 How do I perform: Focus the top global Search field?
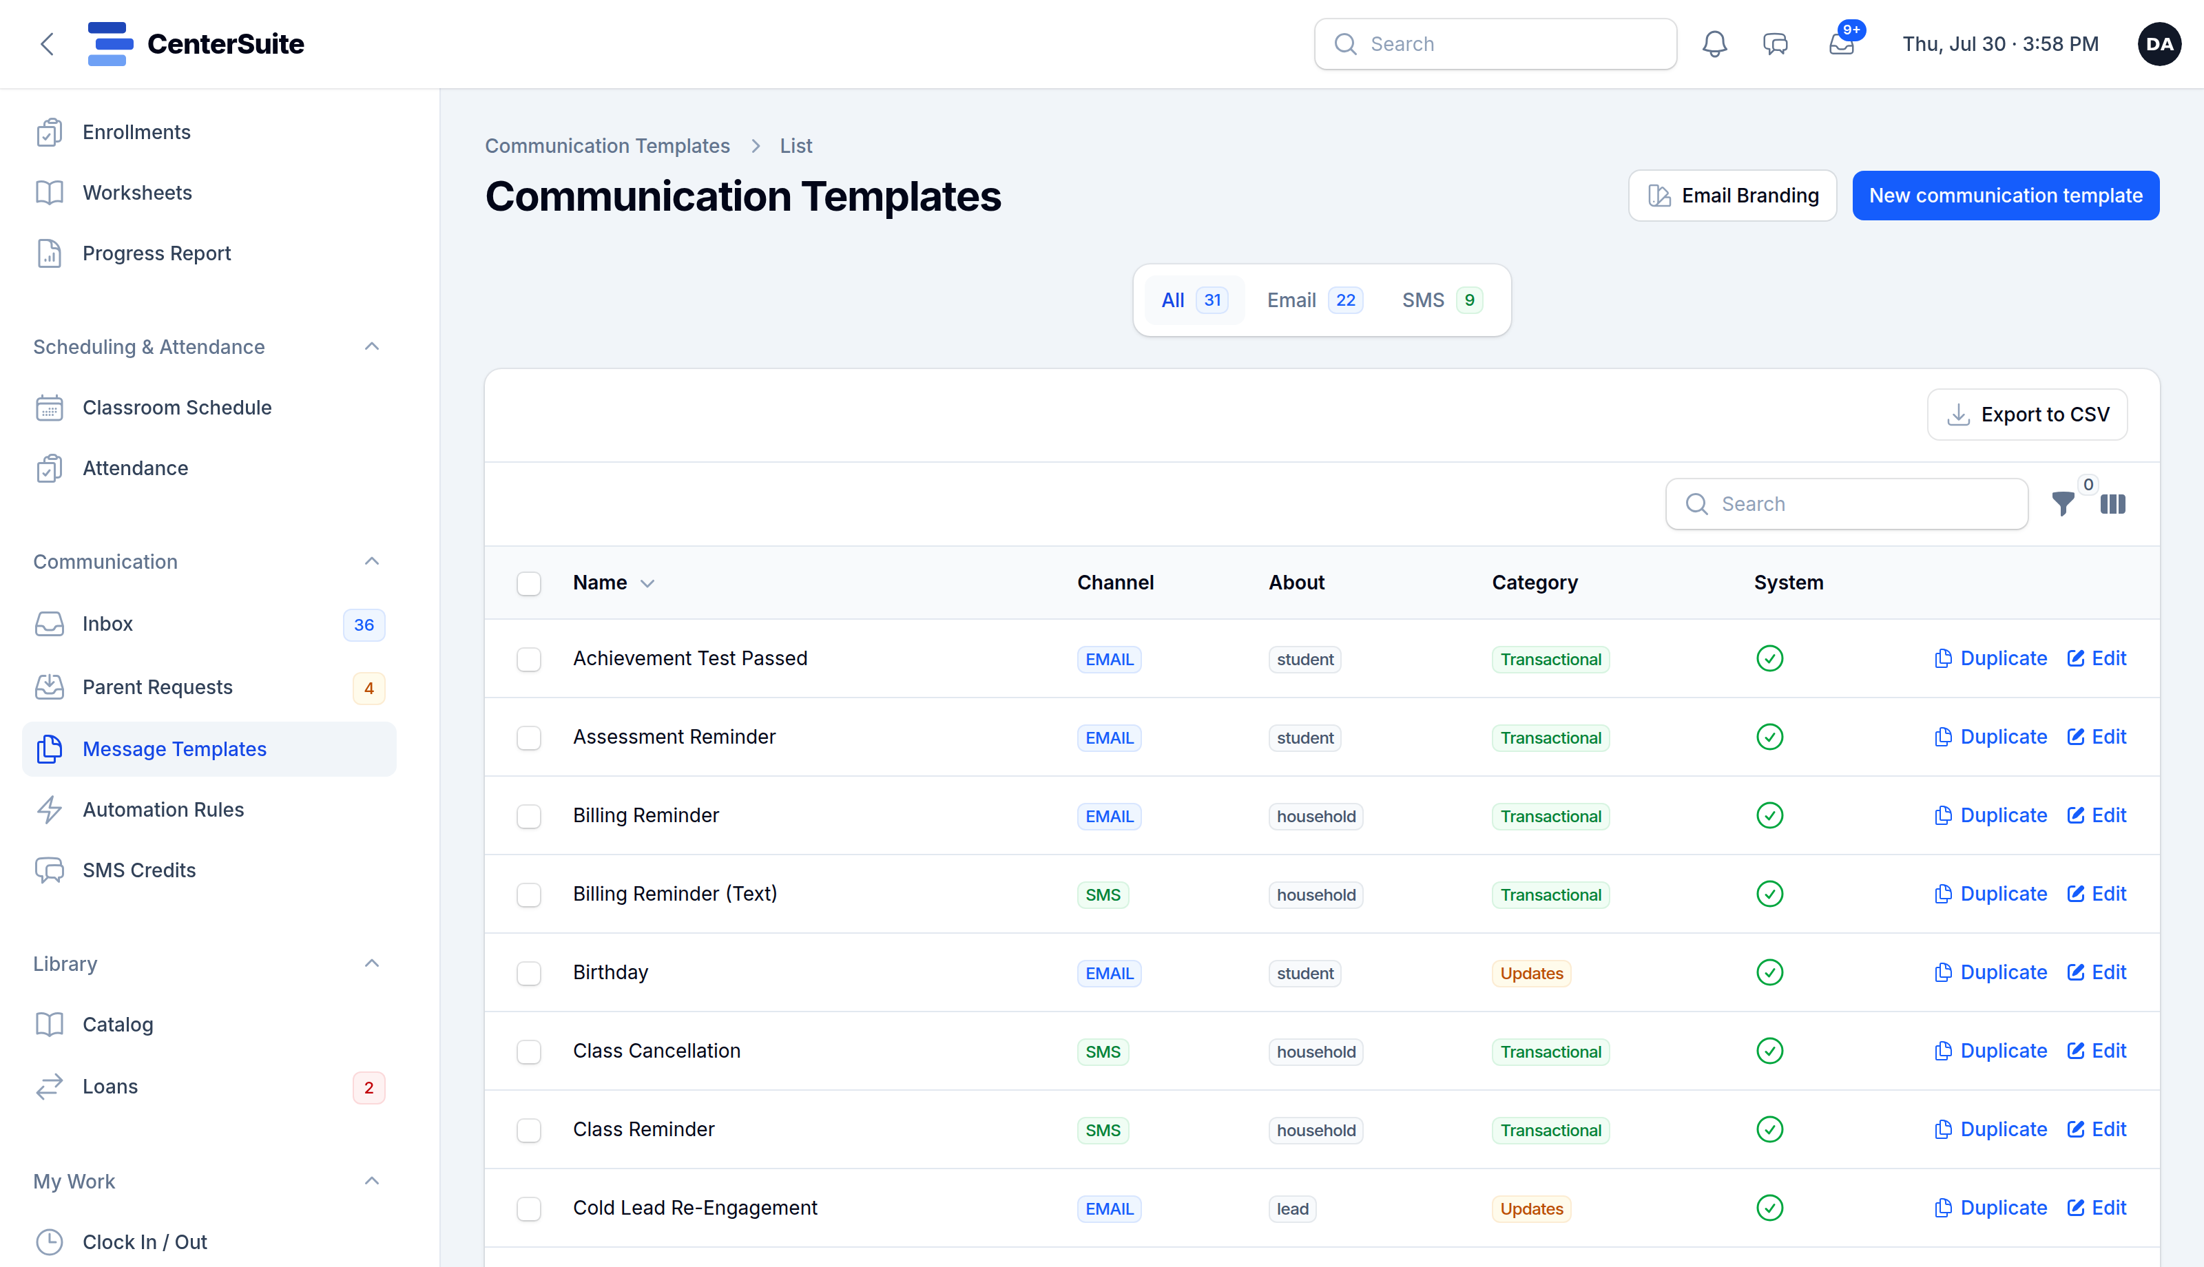point(1495,43)
